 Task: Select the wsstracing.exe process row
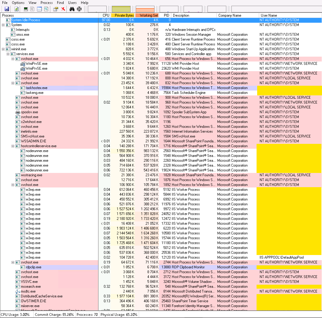[x=161, y=175]
